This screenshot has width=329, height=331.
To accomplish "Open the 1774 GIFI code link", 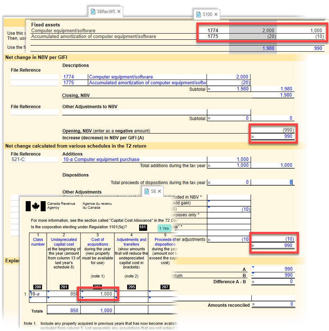I will 68,77.
